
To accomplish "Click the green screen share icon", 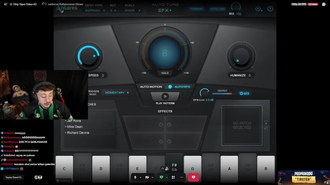I will click(161, 177).
